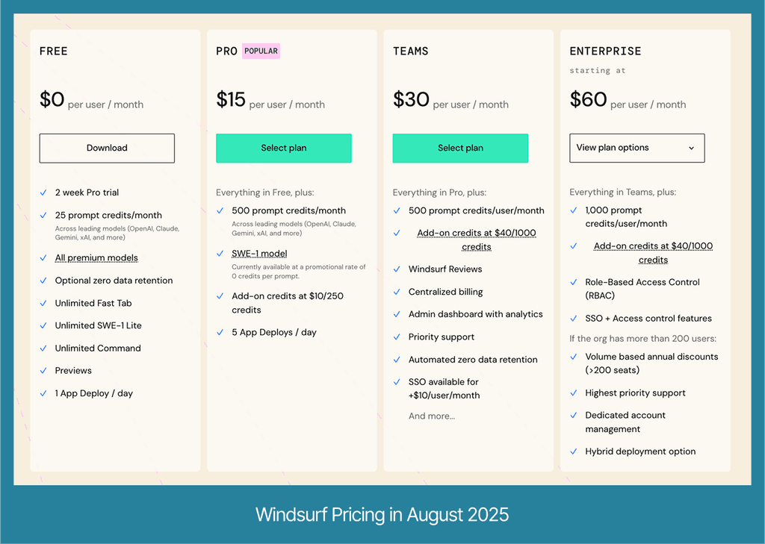Open the 'View plan options' dropdown
Viewport: 765px width, 544px height.
637,148
